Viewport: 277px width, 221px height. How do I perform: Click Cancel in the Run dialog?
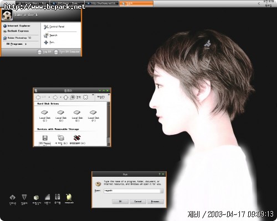[x=138, y=202]
